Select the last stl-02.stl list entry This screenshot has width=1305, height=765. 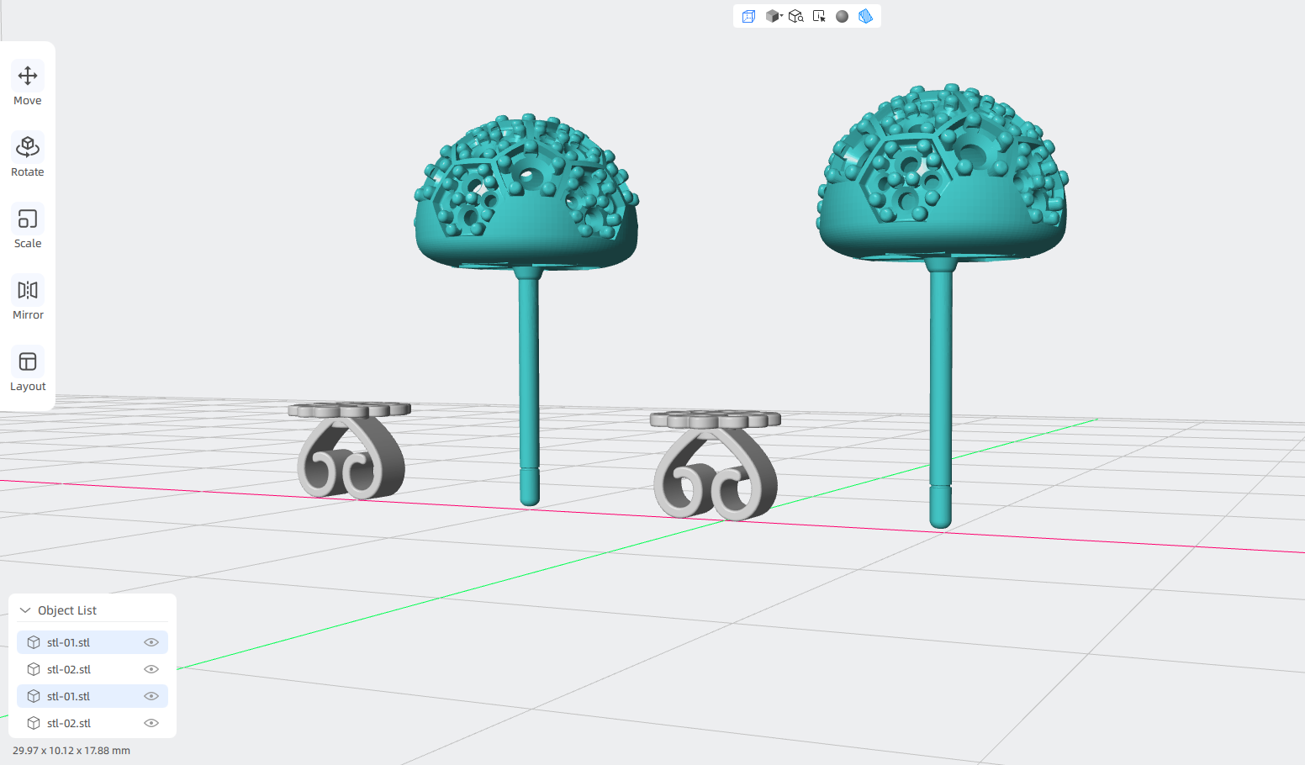(92, 723)
